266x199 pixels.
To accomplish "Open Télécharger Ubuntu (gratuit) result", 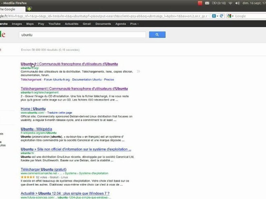I will [44, 169].
